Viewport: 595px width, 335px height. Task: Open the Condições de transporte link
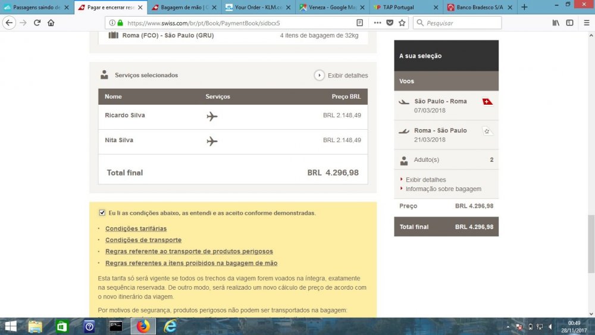[143, 240]
